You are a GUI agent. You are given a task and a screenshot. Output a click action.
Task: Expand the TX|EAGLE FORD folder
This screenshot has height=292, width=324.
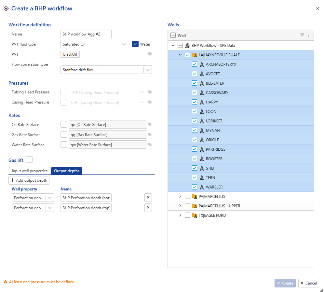(180, 216)
